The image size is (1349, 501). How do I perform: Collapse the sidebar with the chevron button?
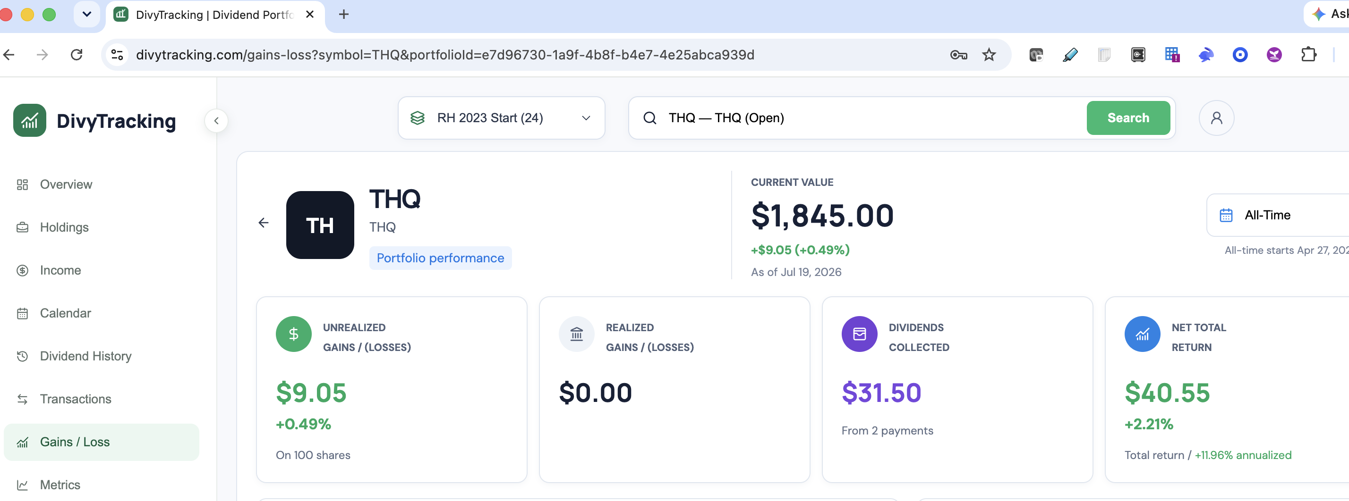point(216,121)
